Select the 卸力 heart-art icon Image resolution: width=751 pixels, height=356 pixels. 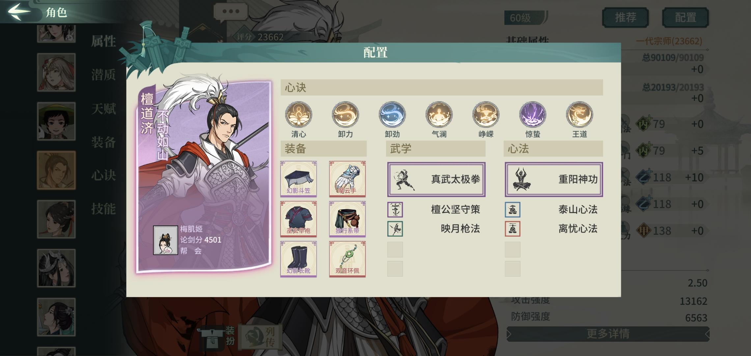coord(345,115)
